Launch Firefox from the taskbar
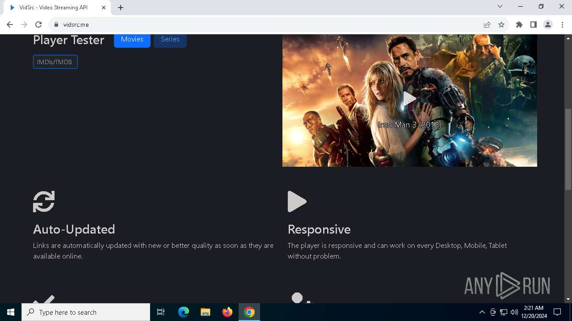This screenshot has width=572, height=321. pyautogui.click(x=227, y=312)
